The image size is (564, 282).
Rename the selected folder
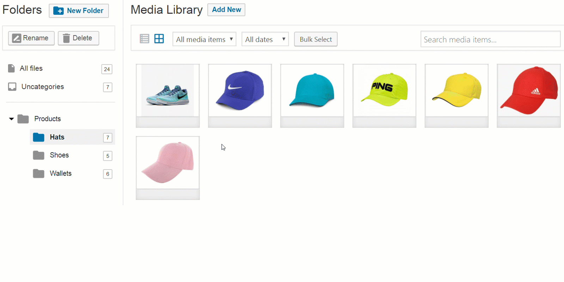31,38
